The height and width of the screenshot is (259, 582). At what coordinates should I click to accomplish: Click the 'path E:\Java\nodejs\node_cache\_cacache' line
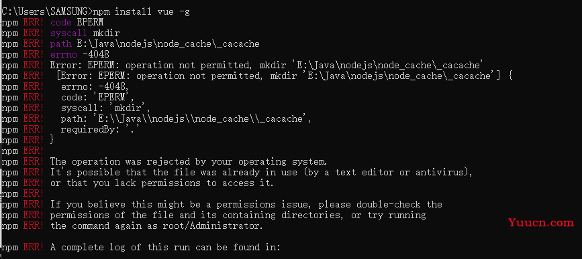click(155, 44)
